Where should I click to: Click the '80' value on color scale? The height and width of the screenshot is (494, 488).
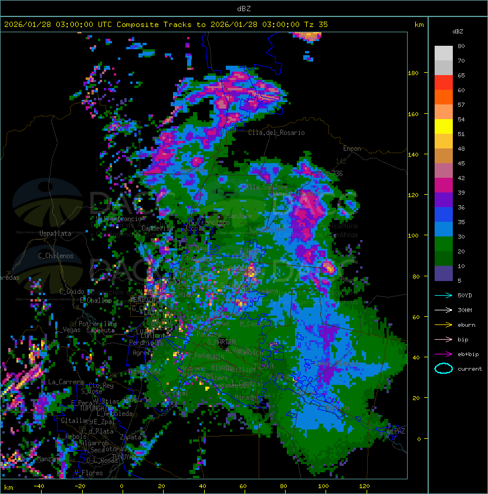coord(461,46)
